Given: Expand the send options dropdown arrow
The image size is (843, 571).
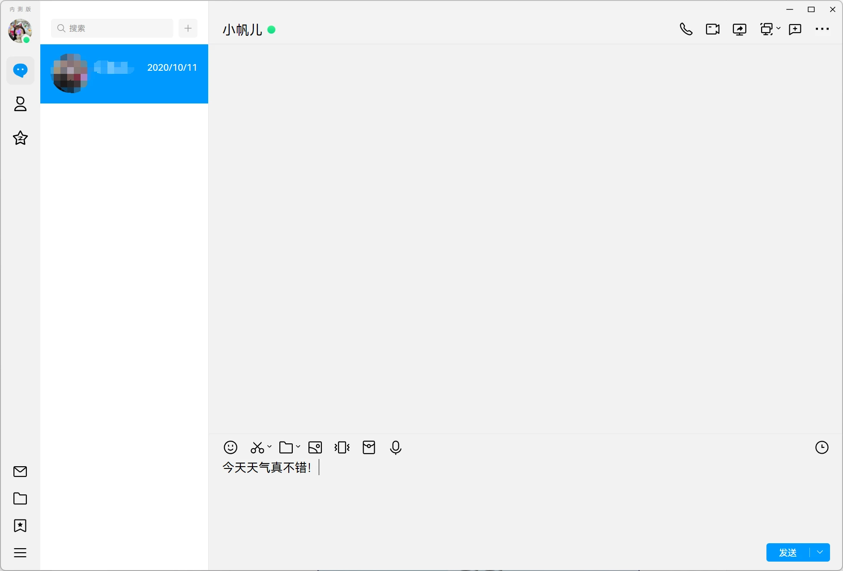Looking at the screenshot, I should point(820,552).
